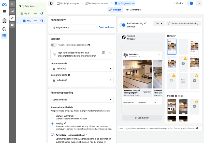Viewport: 204px width, 143px height.
Task: Open the Facebook-side Falke ApS dropdown
Action: (82, 68)
